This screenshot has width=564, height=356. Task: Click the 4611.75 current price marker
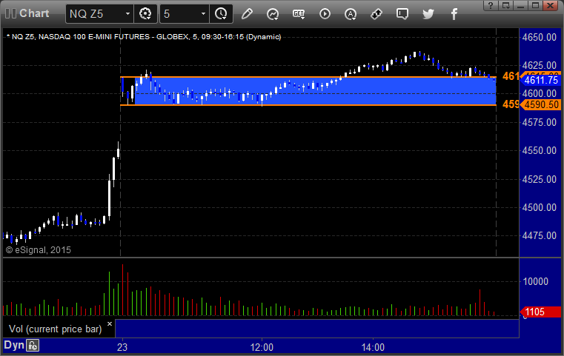[540, 80]
